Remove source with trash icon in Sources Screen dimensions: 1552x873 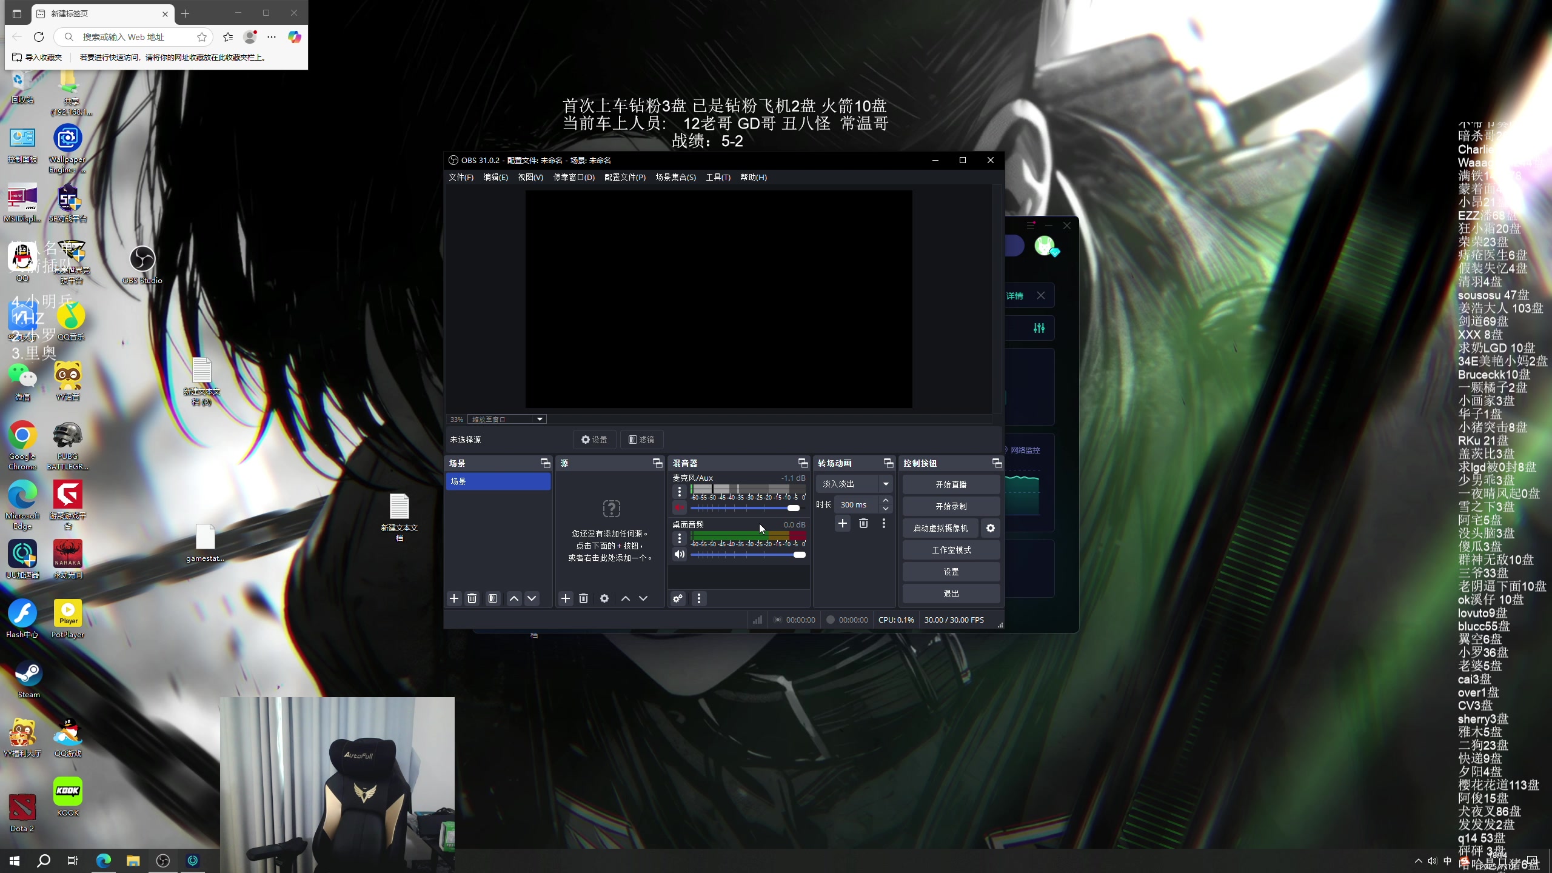[584, 598]
